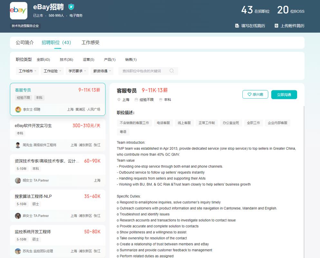Switch to the 工作感受 tab
Screen dimensions: 320x258
(x=91, y=43)
